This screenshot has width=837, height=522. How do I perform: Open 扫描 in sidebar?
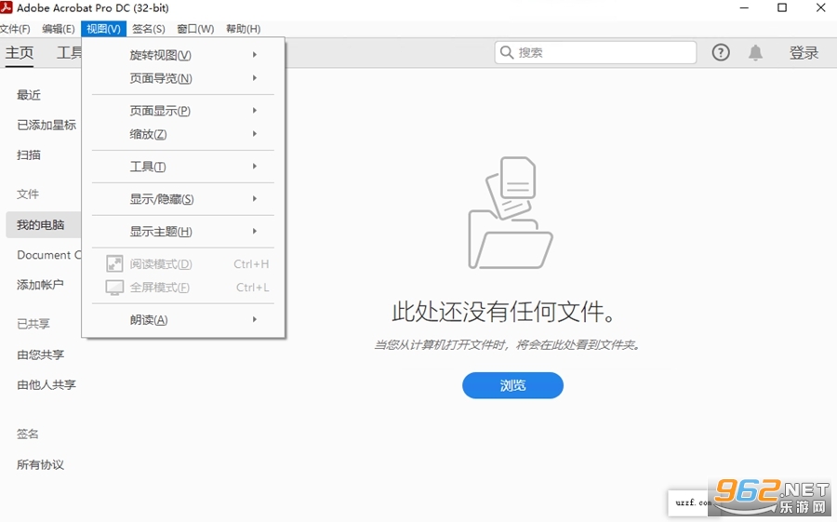pos(28,155)
